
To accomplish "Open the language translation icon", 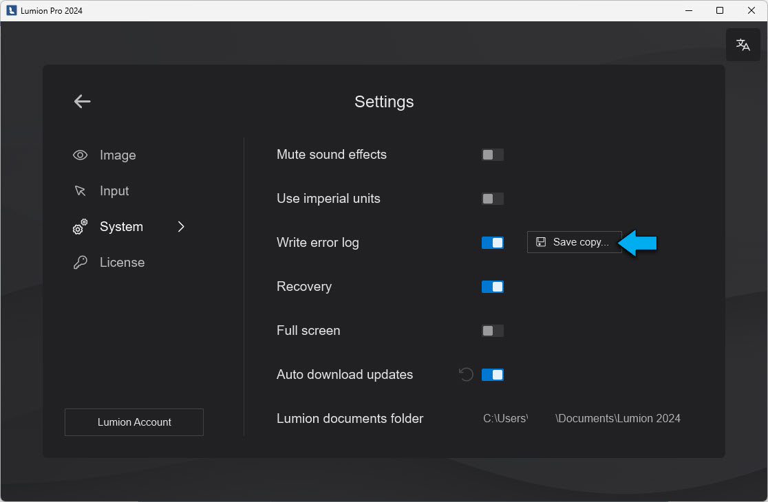I will (x=743, y=45).
